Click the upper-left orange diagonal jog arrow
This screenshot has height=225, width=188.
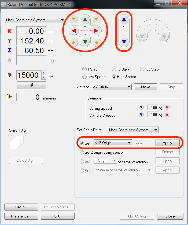74,19
